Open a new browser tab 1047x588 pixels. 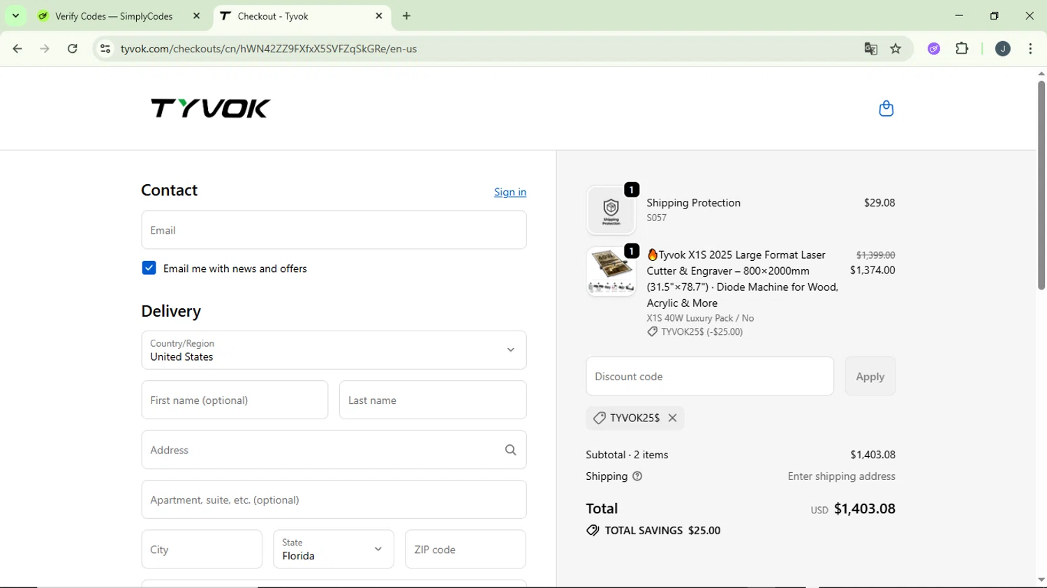tap(407, 16)
